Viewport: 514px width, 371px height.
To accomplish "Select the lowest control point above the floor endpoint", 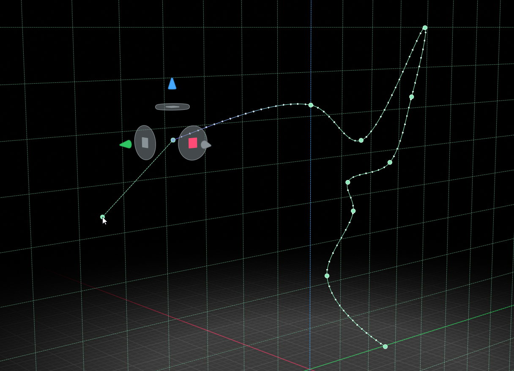I will tap(327, 276).
